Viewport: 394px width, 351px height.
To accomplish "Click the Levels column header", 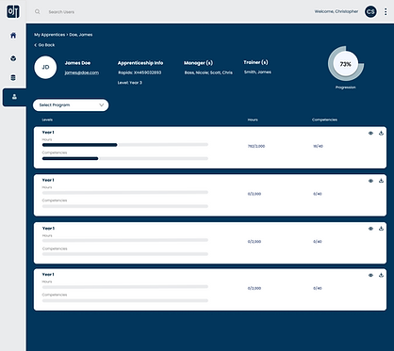I will point(47,120).
